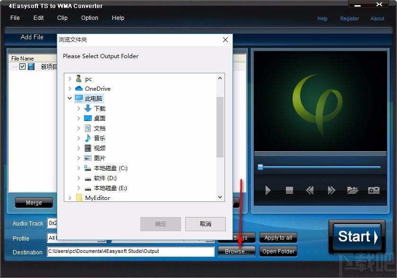This screenshot has width=397, height=278.
Task: Expand the 本地磁盘 (C:) node
Action: pos(79,168)
